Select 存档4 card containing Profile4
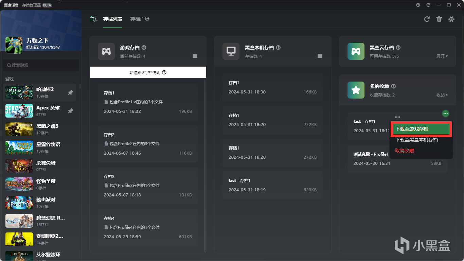This screenshot has width=464, height=261. pyautogui.click(x=148, y=227)
